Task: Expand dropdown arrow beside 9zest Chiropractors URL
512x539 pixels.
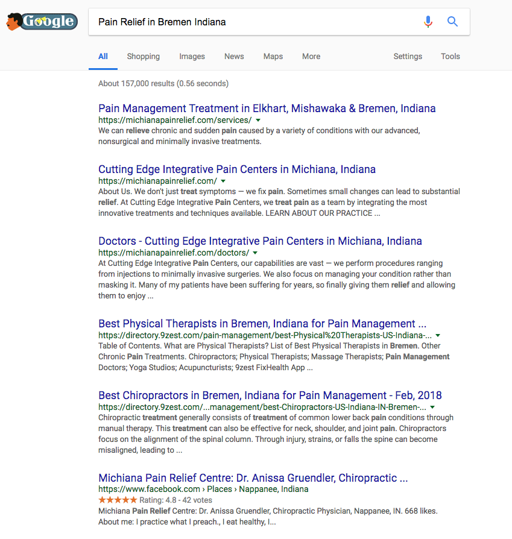Action: pyautogui.click(x=432, y=408)
